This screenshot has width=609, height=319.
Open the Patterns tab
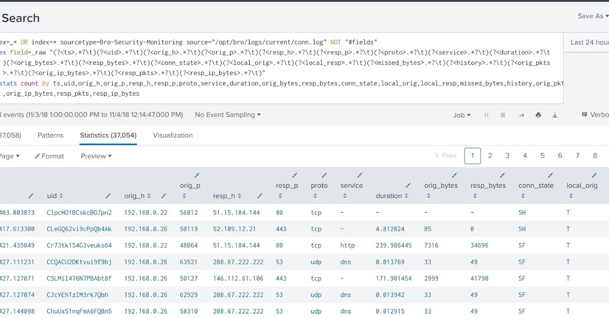pyautogui.click(x=50, y=135)
